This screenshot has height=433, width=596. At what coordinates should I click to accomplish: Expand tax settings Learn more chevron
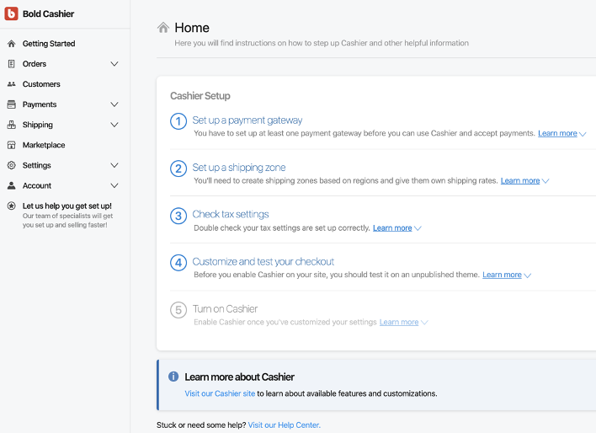[x=418, y=228]
